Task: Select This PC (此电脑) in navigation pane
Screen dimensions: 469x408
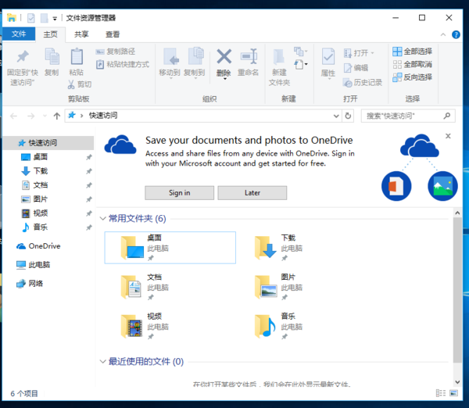Action: (x=48, y=265)
